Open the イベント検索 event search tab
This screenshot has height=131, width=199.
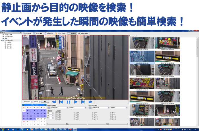(38, 33)
